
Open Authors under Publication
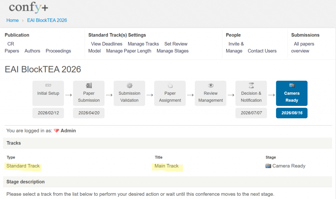[32, 51]
